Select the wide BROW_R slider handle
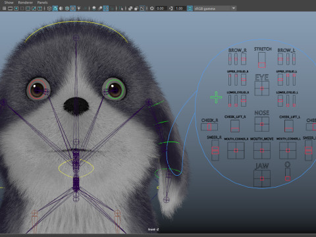This screenshot has height=237, width=316. click(244, 59)
